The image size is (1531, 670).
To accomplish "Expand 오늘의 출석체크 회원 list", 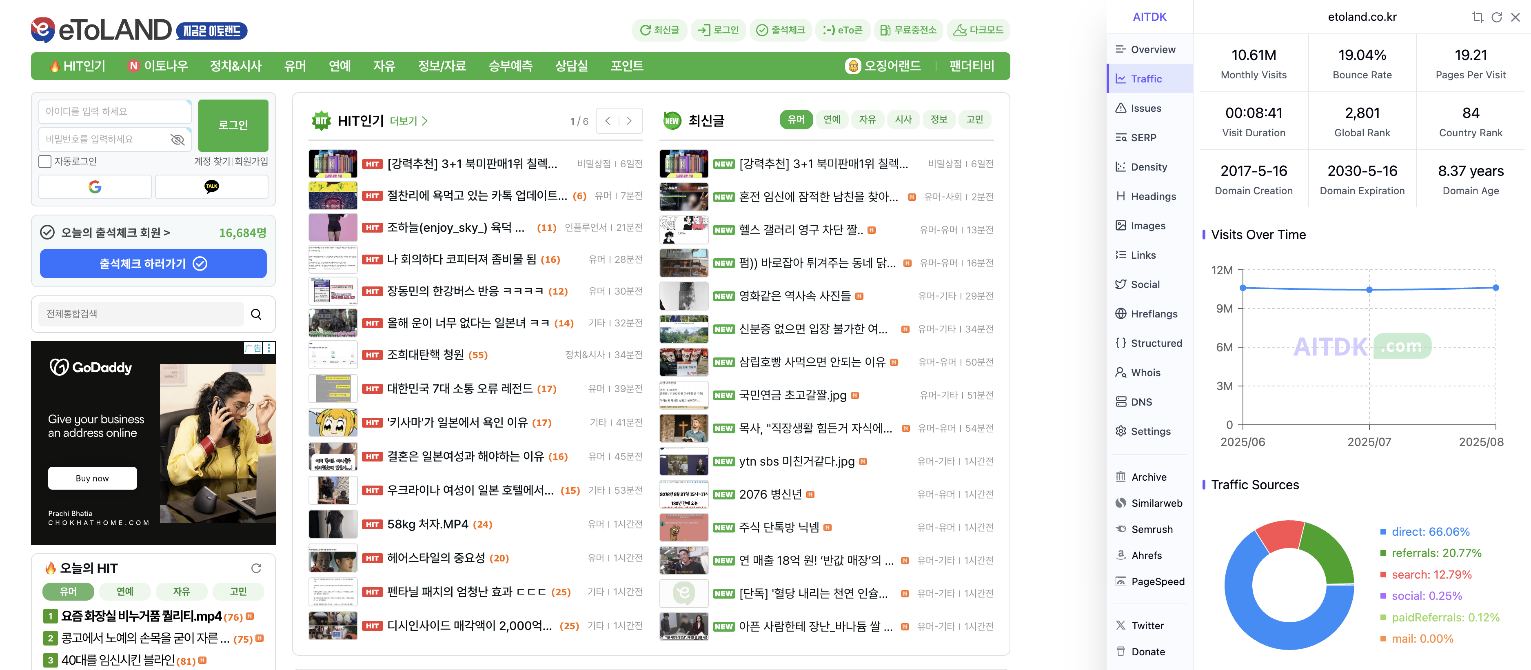I will coord(115,233).
